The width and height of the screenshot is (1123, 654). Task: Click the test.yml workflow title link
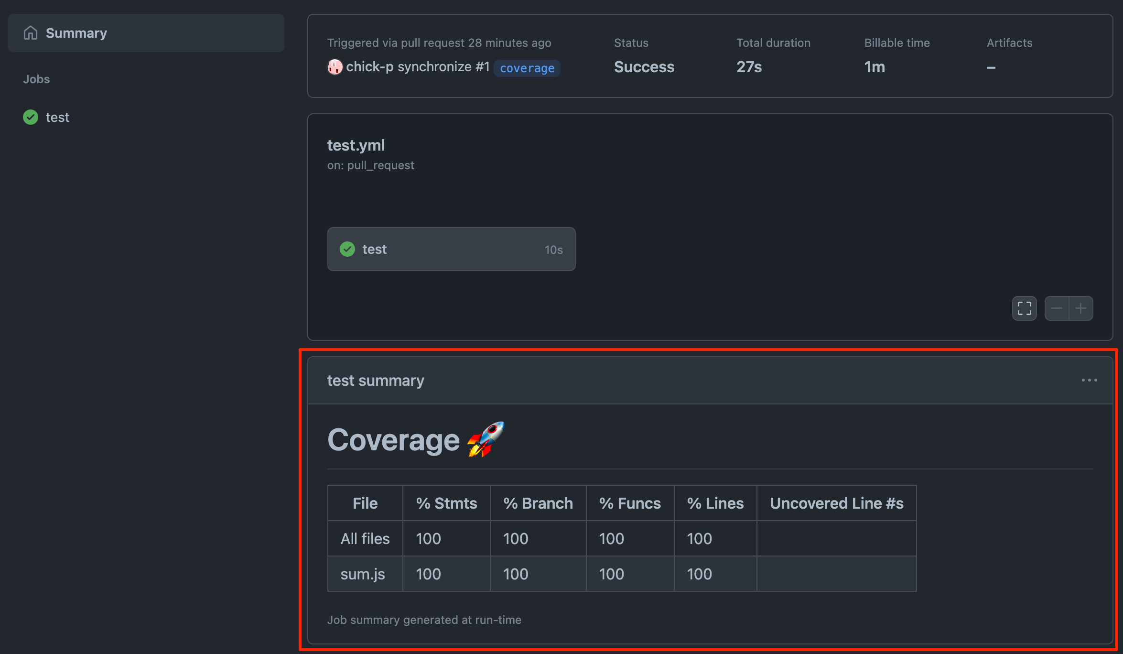click(356, 145)
